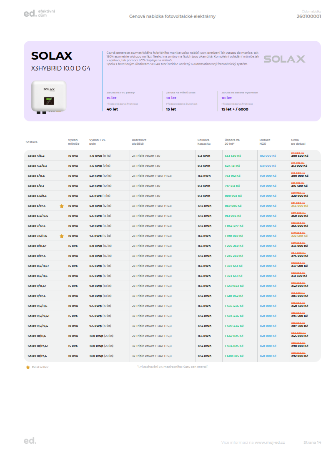The image size is (336, 460).
Task: Click the 102 000 Kč subsidy value
Action: [x=268, y=156]
